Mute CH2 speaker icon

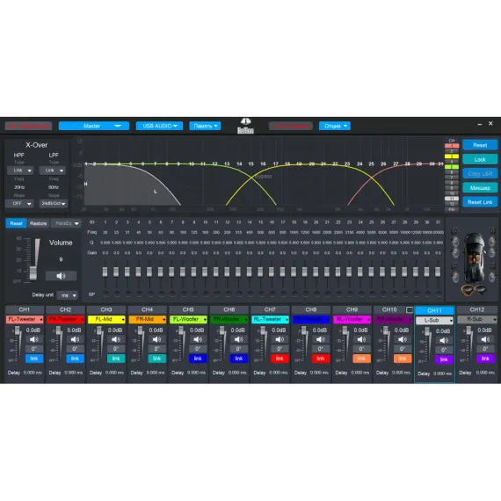tap(75, 339)
